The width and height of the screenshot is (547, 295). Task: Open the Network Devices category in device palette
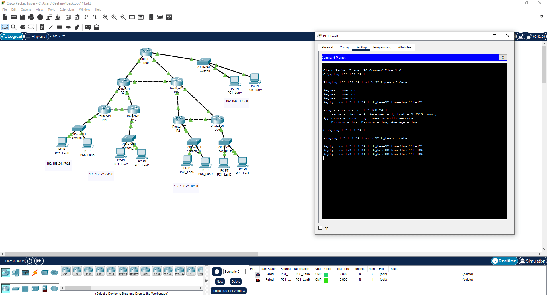(x=6, y=272)
